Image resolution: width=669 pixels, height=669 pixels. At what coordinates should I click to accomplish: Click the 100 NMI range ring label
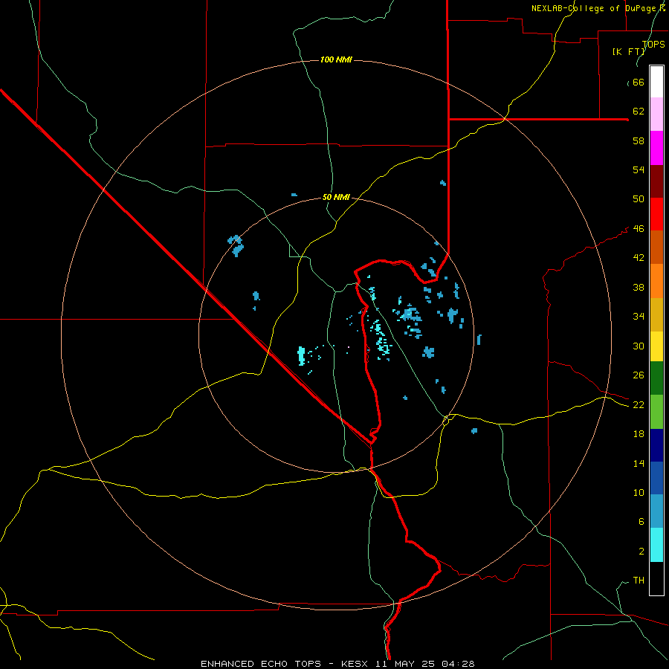click(336, 59)
